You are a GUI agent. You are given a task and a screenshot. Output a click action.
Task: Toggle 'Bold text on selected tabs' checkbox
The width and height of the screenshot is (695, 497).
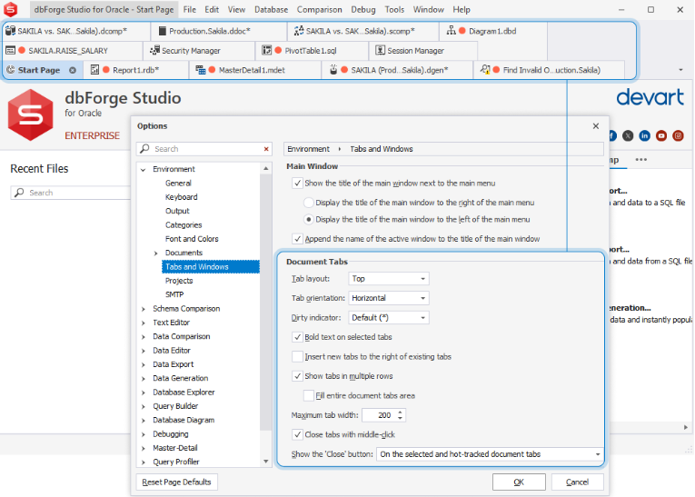click(298, 337)
